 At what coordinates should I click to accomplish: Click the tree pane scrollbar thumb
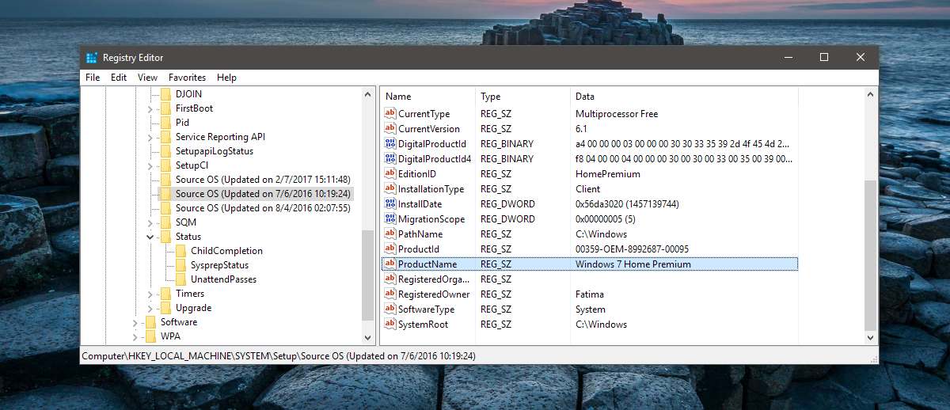[x=368, y=275]
